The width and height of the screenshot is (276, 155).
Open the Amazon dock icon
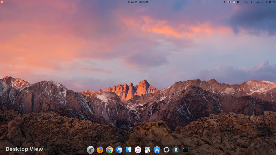pyautogui.click(x=176, y=150)
